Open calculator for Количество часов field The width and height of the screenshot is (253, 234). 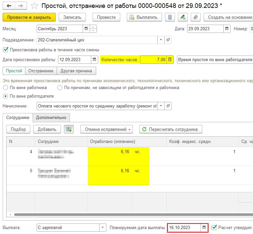170,59
